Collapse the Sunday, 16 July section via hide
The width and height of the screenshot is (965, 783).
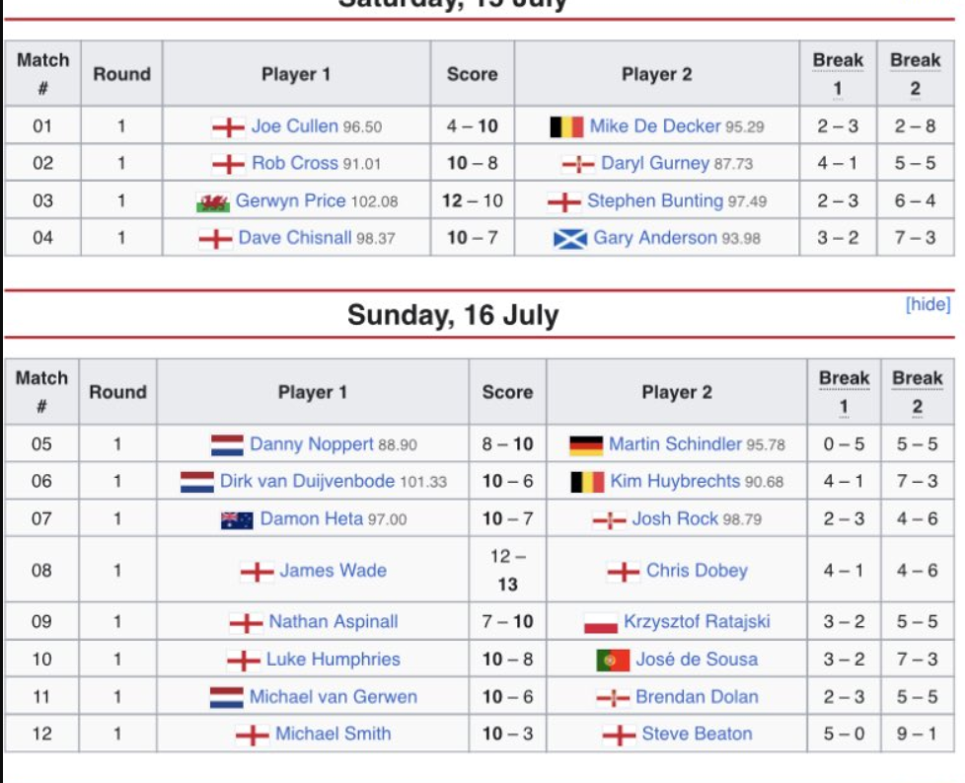coord(928,304)
